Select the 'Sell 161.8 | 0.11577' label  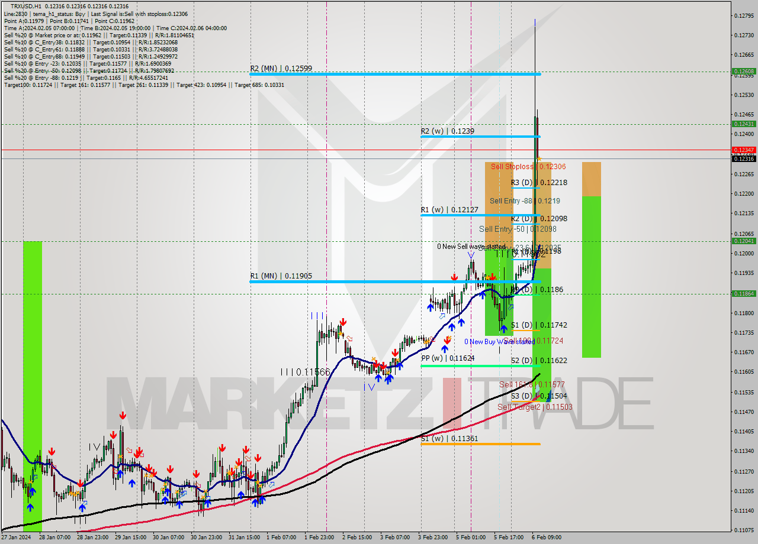click(x=532, y=384)
